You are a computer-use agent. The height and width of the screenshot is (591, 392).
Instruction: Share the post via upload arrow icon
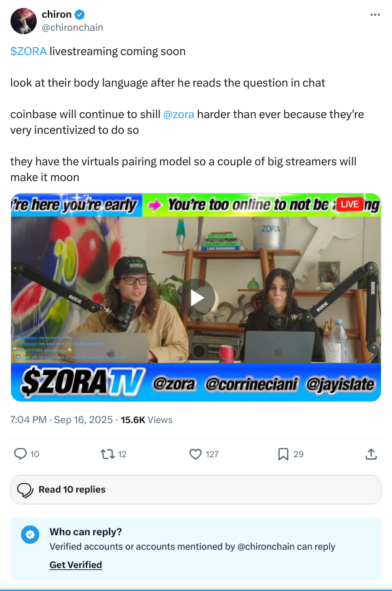pyautogui.click(x=371, y=454)
